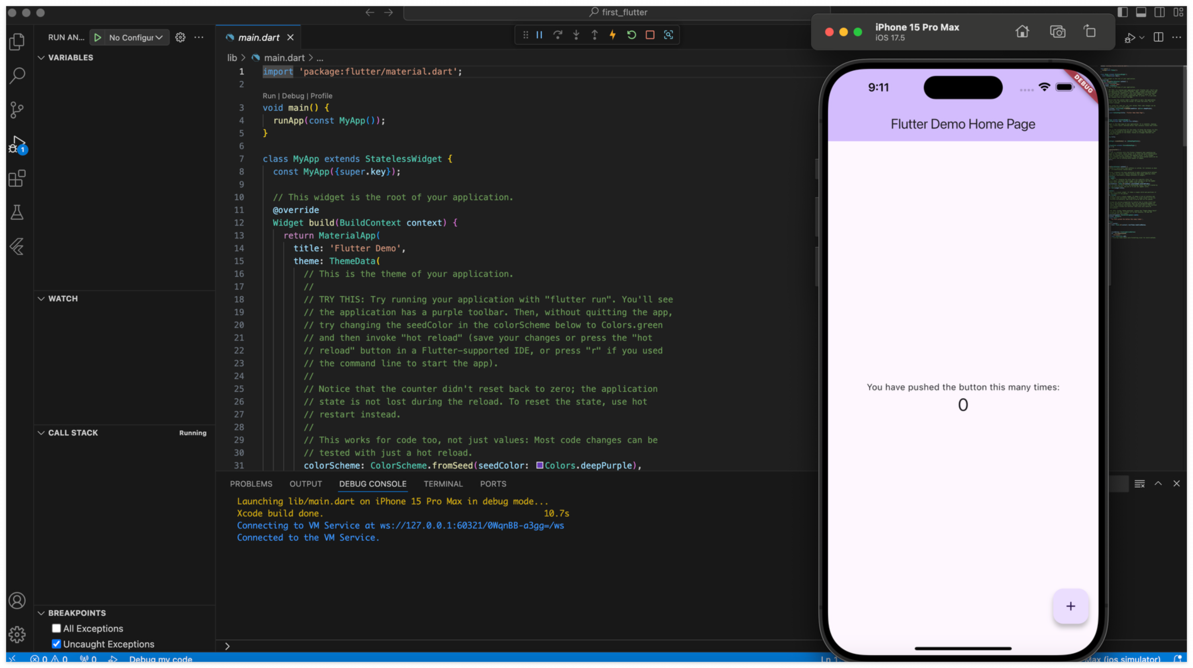This screenshot has width=1193, height=668.
Task: Pause the debug session
Action: pyautogui.click(x=540, y=35)
